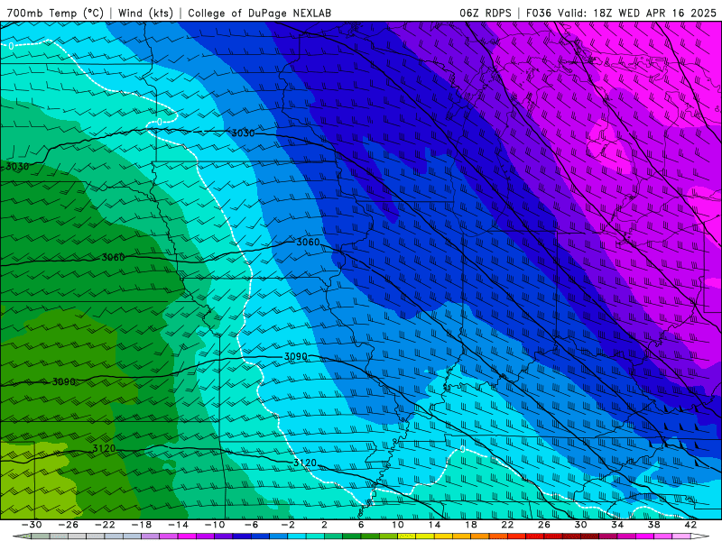The image size is (722, 541).
Task: Click the 3030 contour label near the map's top center
Action: (243, 133)
